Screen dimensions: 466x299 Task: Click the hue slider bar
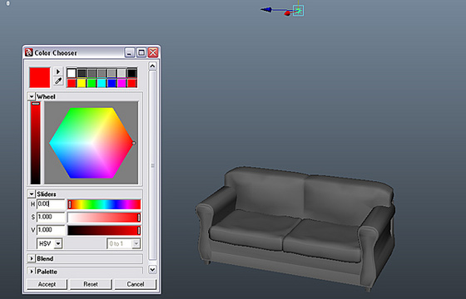pos(104,204)
